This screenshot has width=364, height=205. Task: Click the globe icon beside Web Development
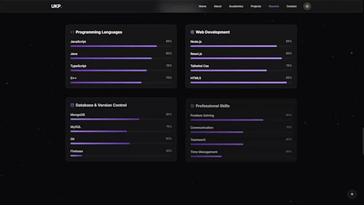click(x=192, y=32)
